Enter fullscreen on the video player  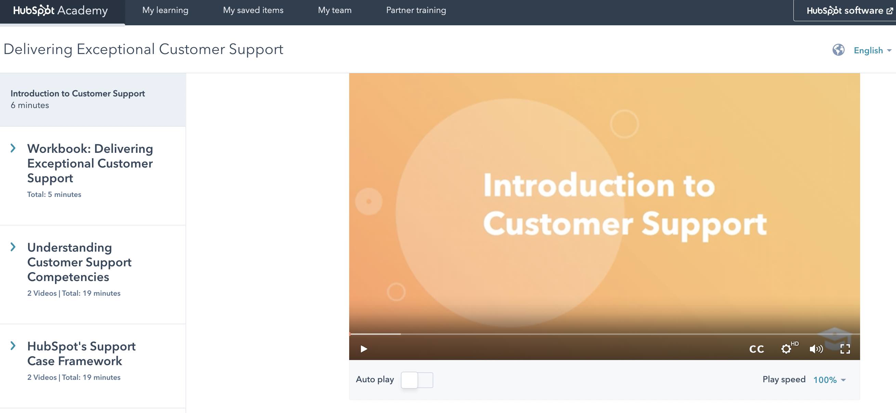point(845,349)
